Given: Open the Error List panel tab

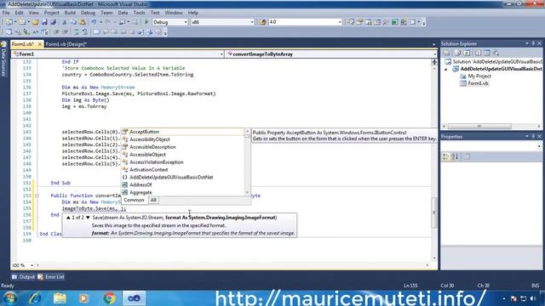Looking at the screenshot, I should [51, 277].
